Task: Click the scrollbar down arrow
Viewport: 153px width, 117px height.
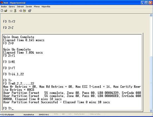Action: point(151,111)
